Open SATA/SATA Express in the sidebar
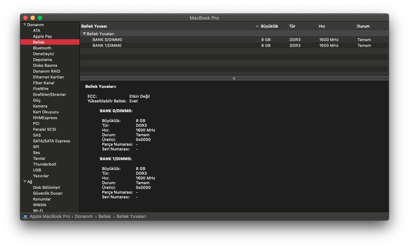The width and height of the screenshot is (409, 247). coord(52,141)
